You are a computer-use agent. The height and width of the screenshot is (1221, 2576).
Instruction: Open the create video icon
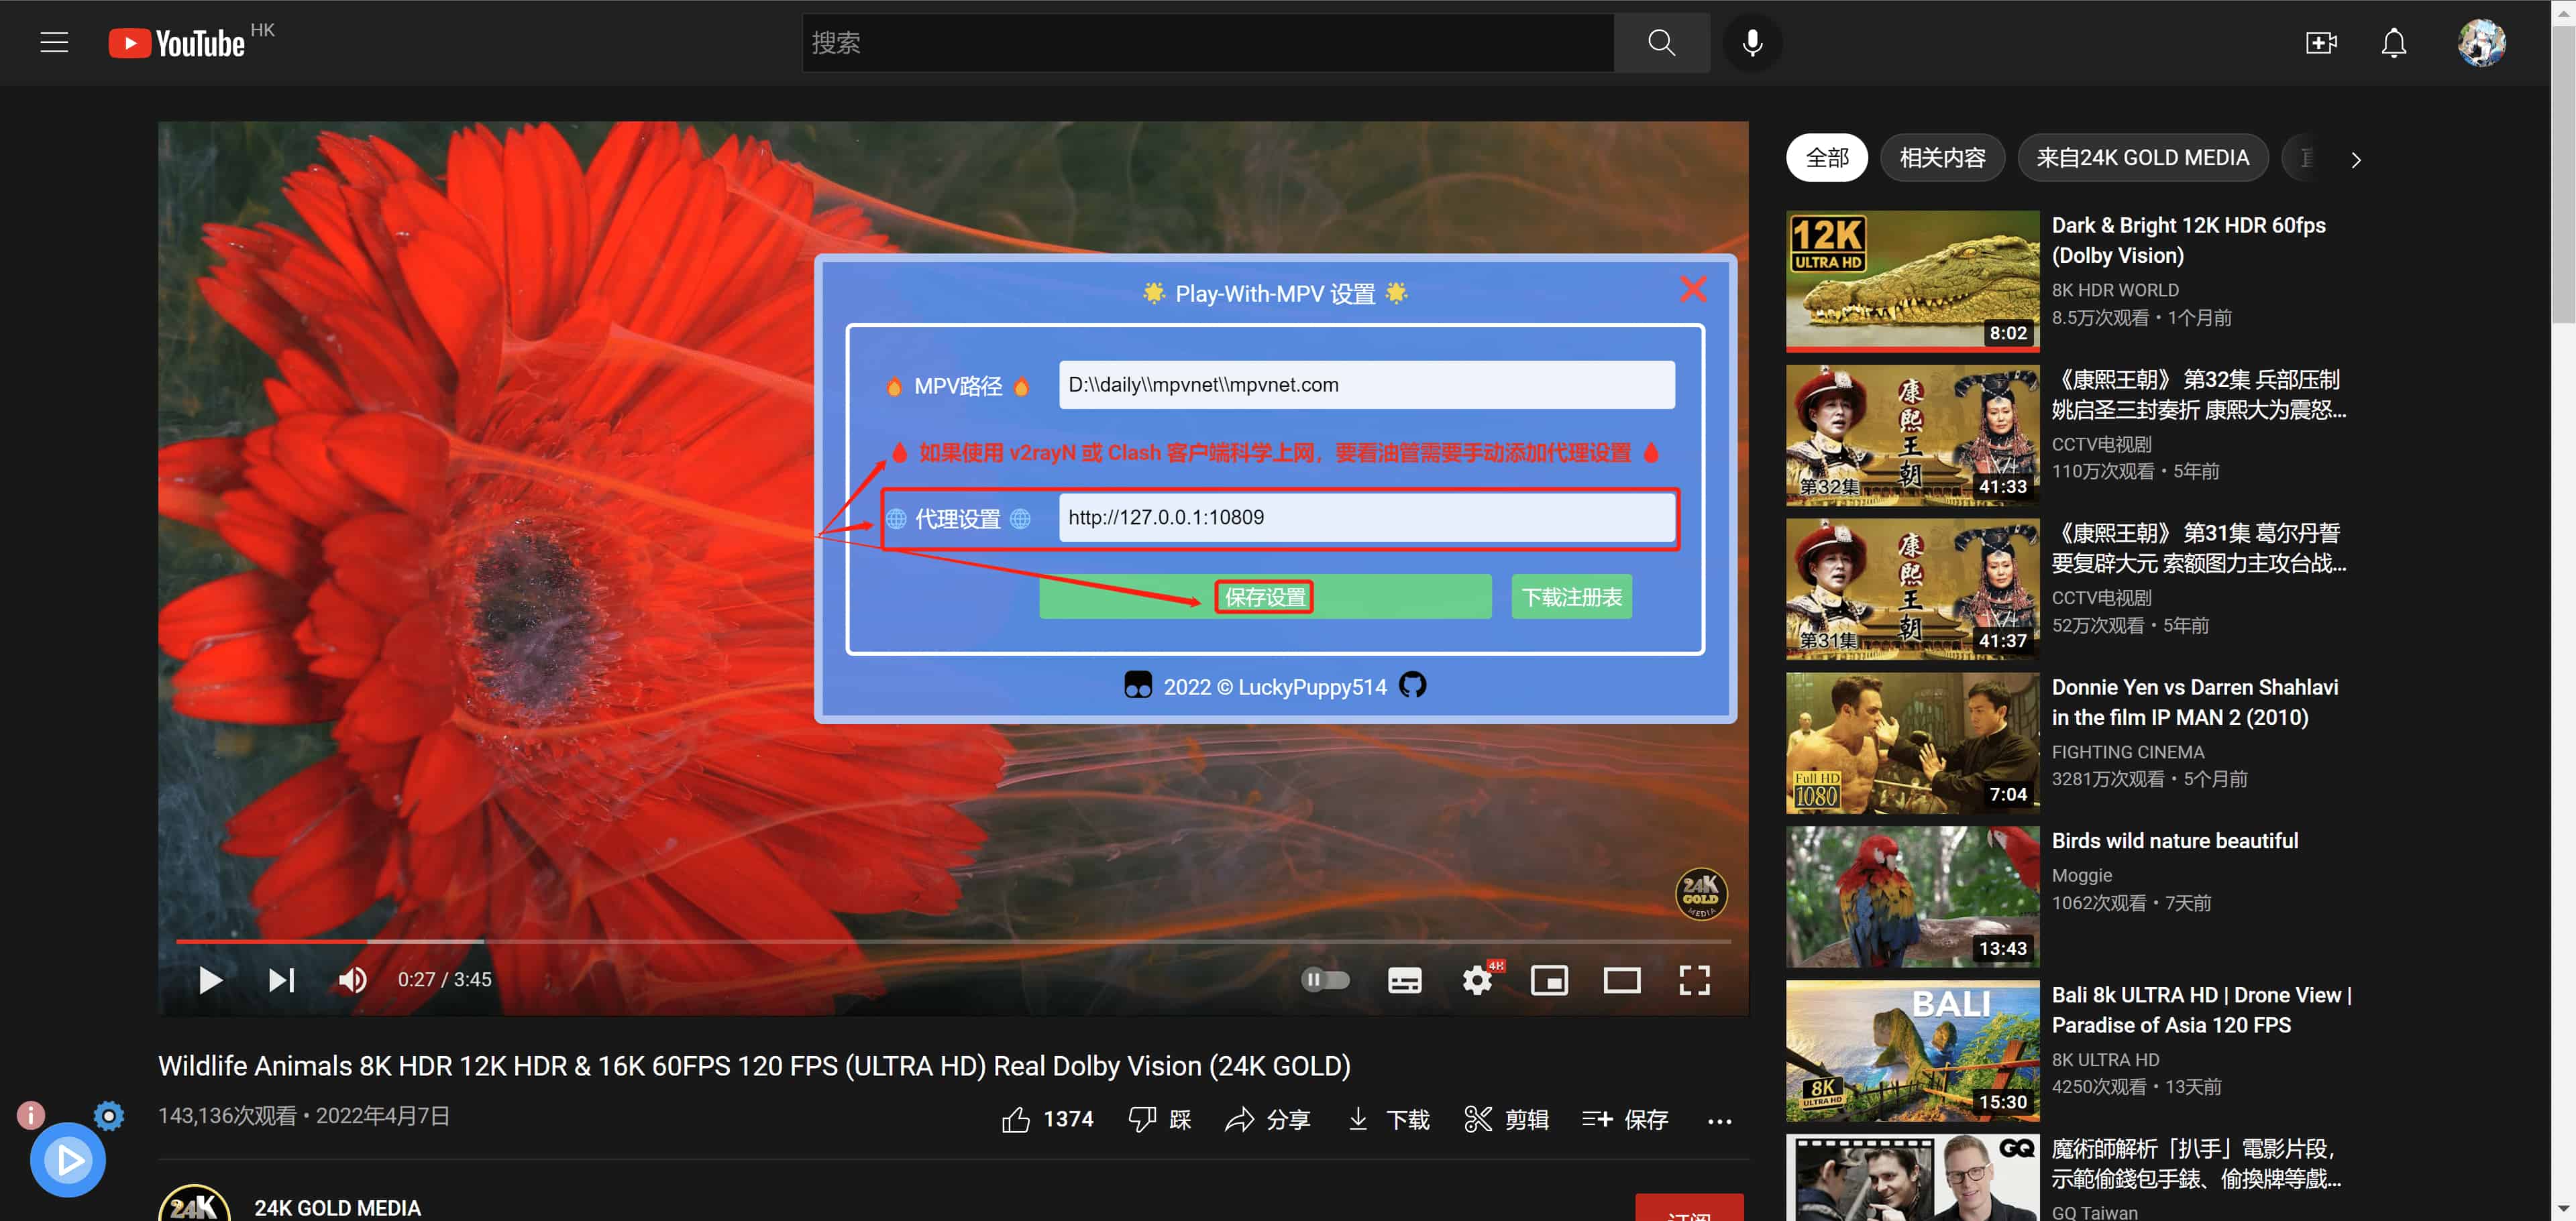[2320, 43]
